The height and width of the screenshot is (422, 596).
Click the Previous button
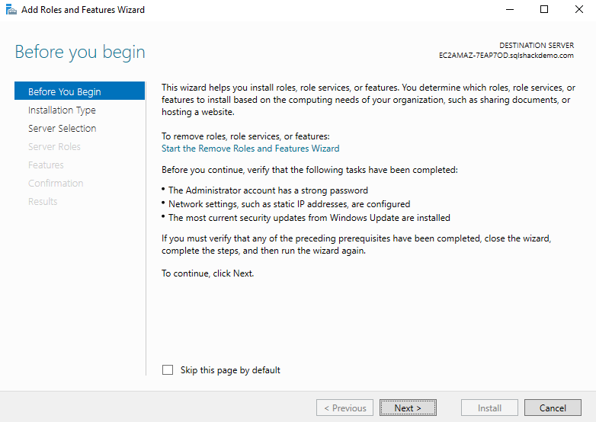(345, 408)
